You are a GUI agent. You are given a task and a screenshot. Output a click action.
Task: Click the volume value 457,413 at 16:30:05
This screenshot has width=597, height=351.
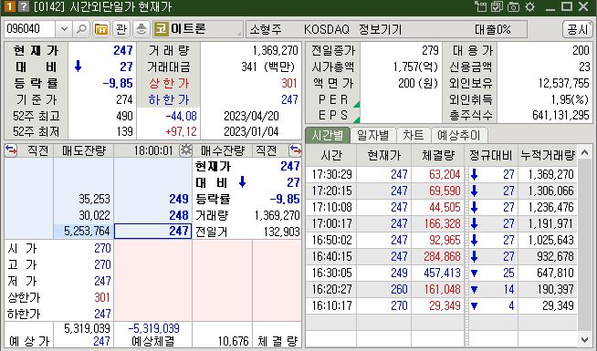[442, 273]
